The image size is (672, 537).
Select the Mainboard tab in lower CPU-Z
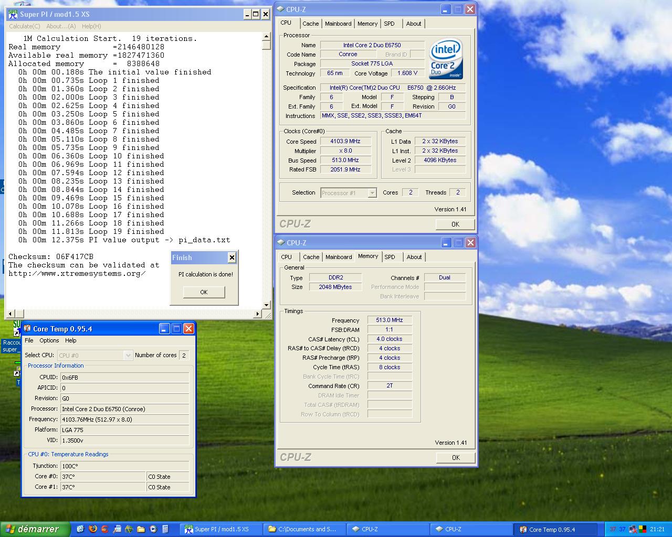(x=339, y=257)
